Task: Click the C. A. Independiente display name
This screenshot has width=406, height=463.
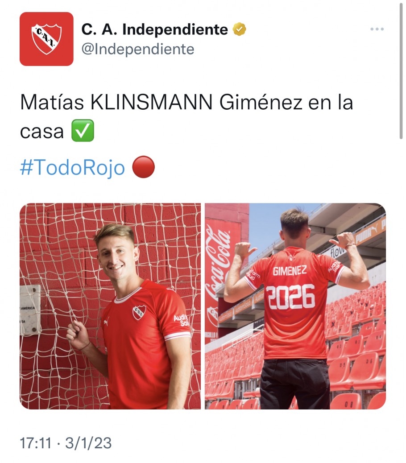Action: point(154,29)
